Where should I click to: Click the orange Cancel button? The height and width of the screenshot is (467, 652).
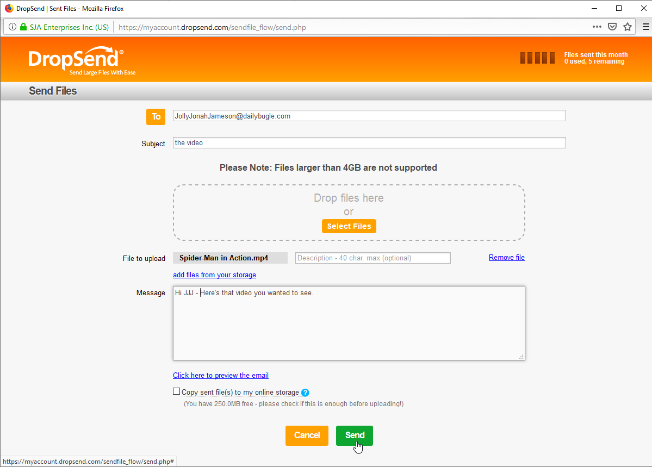coord(307,435)
